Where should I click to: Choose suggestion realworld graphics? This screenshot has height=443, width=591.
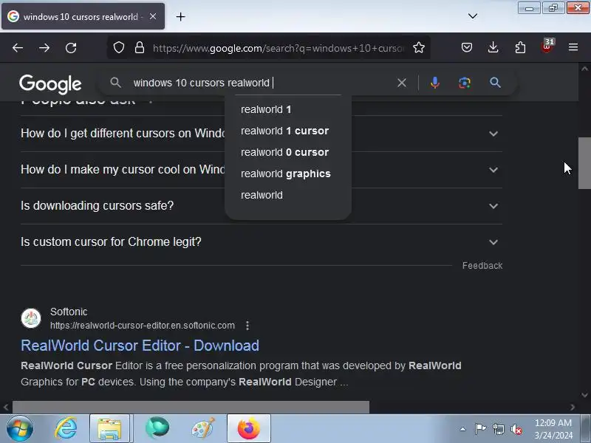click(286, 174)
